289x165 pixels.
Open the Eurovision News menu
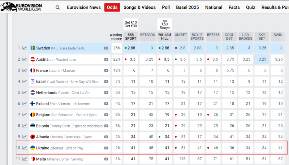[84, 7]
